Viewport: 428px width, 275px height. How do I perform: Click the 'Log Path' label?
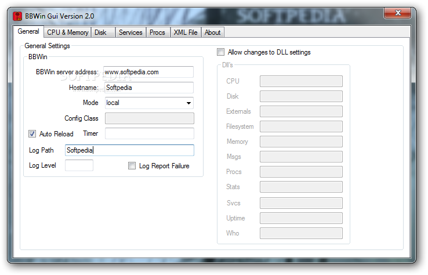tap(41, 150)
